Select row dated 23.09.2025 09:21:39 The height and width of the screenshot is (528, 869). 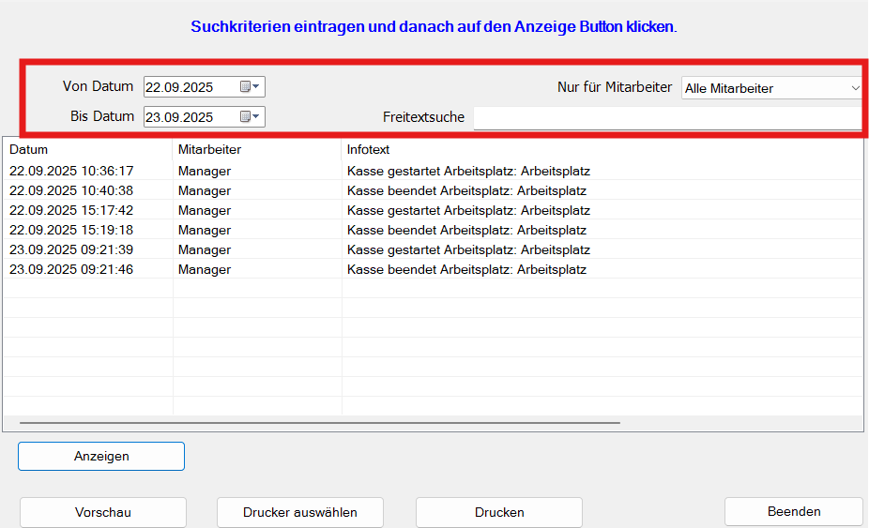tap(434, 249)
